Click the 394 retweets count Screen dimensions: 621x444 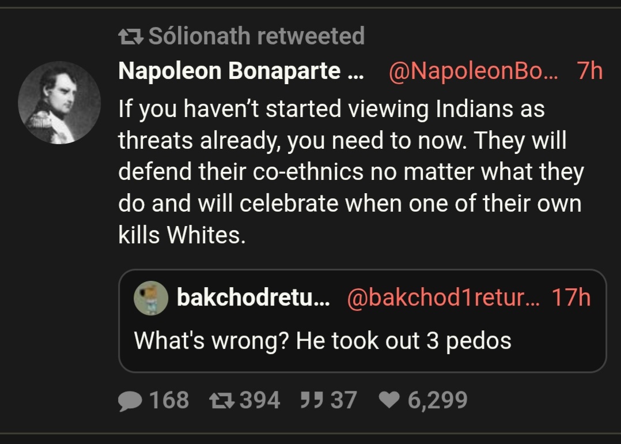click(x=260, y=400)
